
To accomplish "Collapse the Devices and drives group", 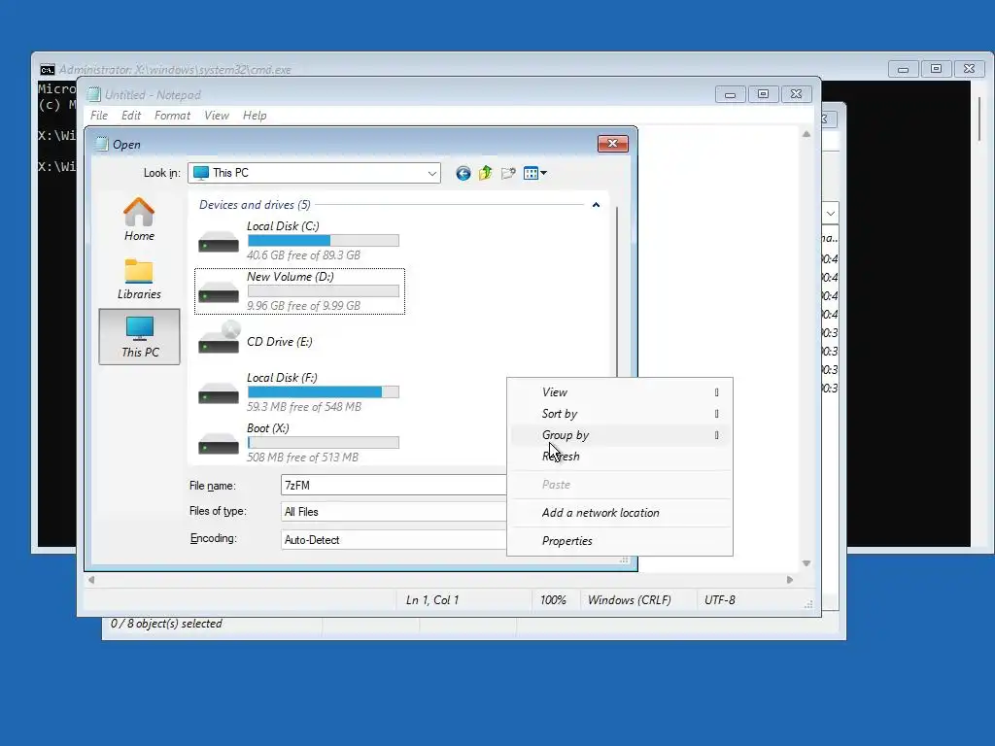I will click(596, 205).
